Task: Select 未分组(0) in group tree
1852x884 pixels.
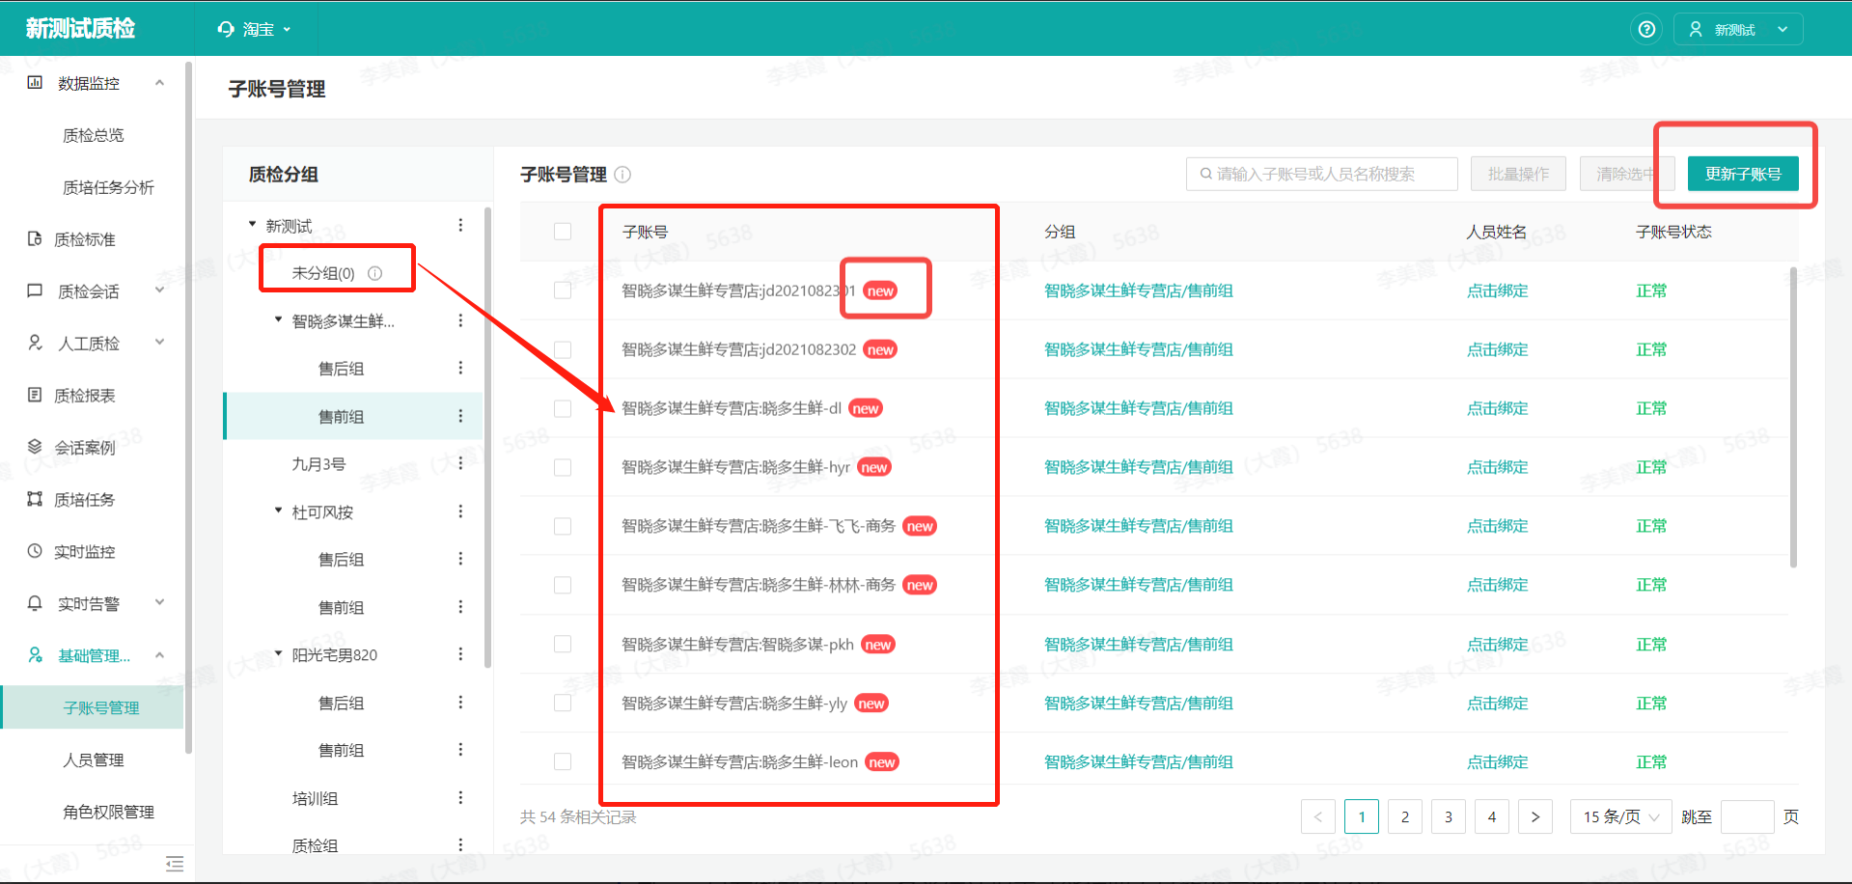Action: 323,273
